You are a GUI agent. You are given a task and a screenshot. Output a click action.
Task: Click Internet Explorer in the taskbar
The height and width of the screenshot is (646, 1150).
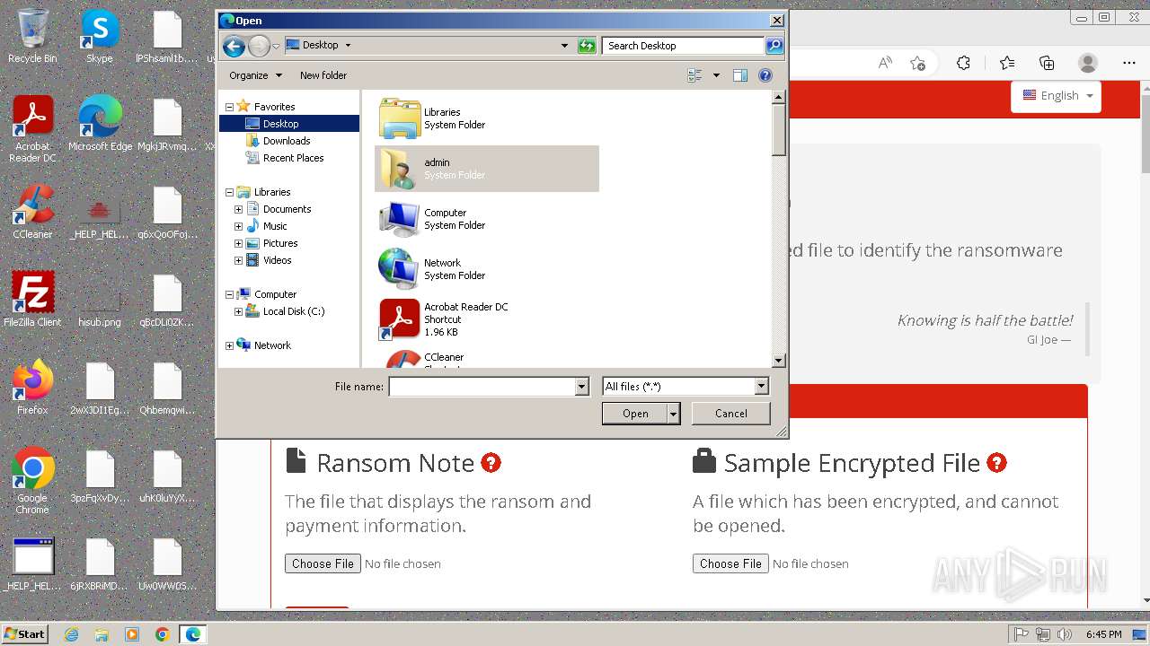click(x=71, y=634)
